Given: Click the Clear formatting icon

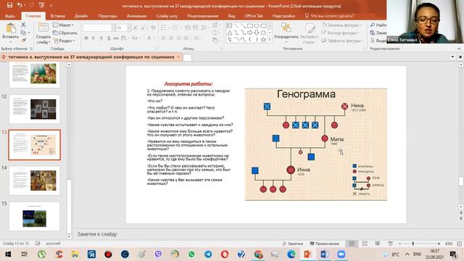Looking at the screenshot, I should tap(153, 28).
